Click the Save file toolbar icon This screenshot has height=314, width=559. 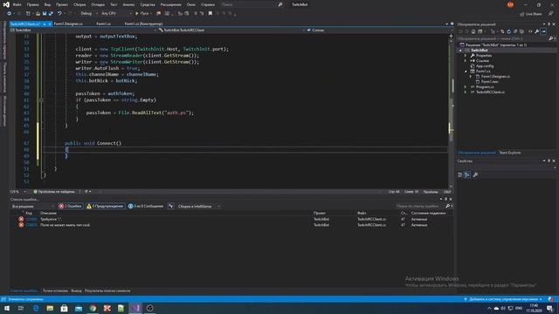coord(45,13)
